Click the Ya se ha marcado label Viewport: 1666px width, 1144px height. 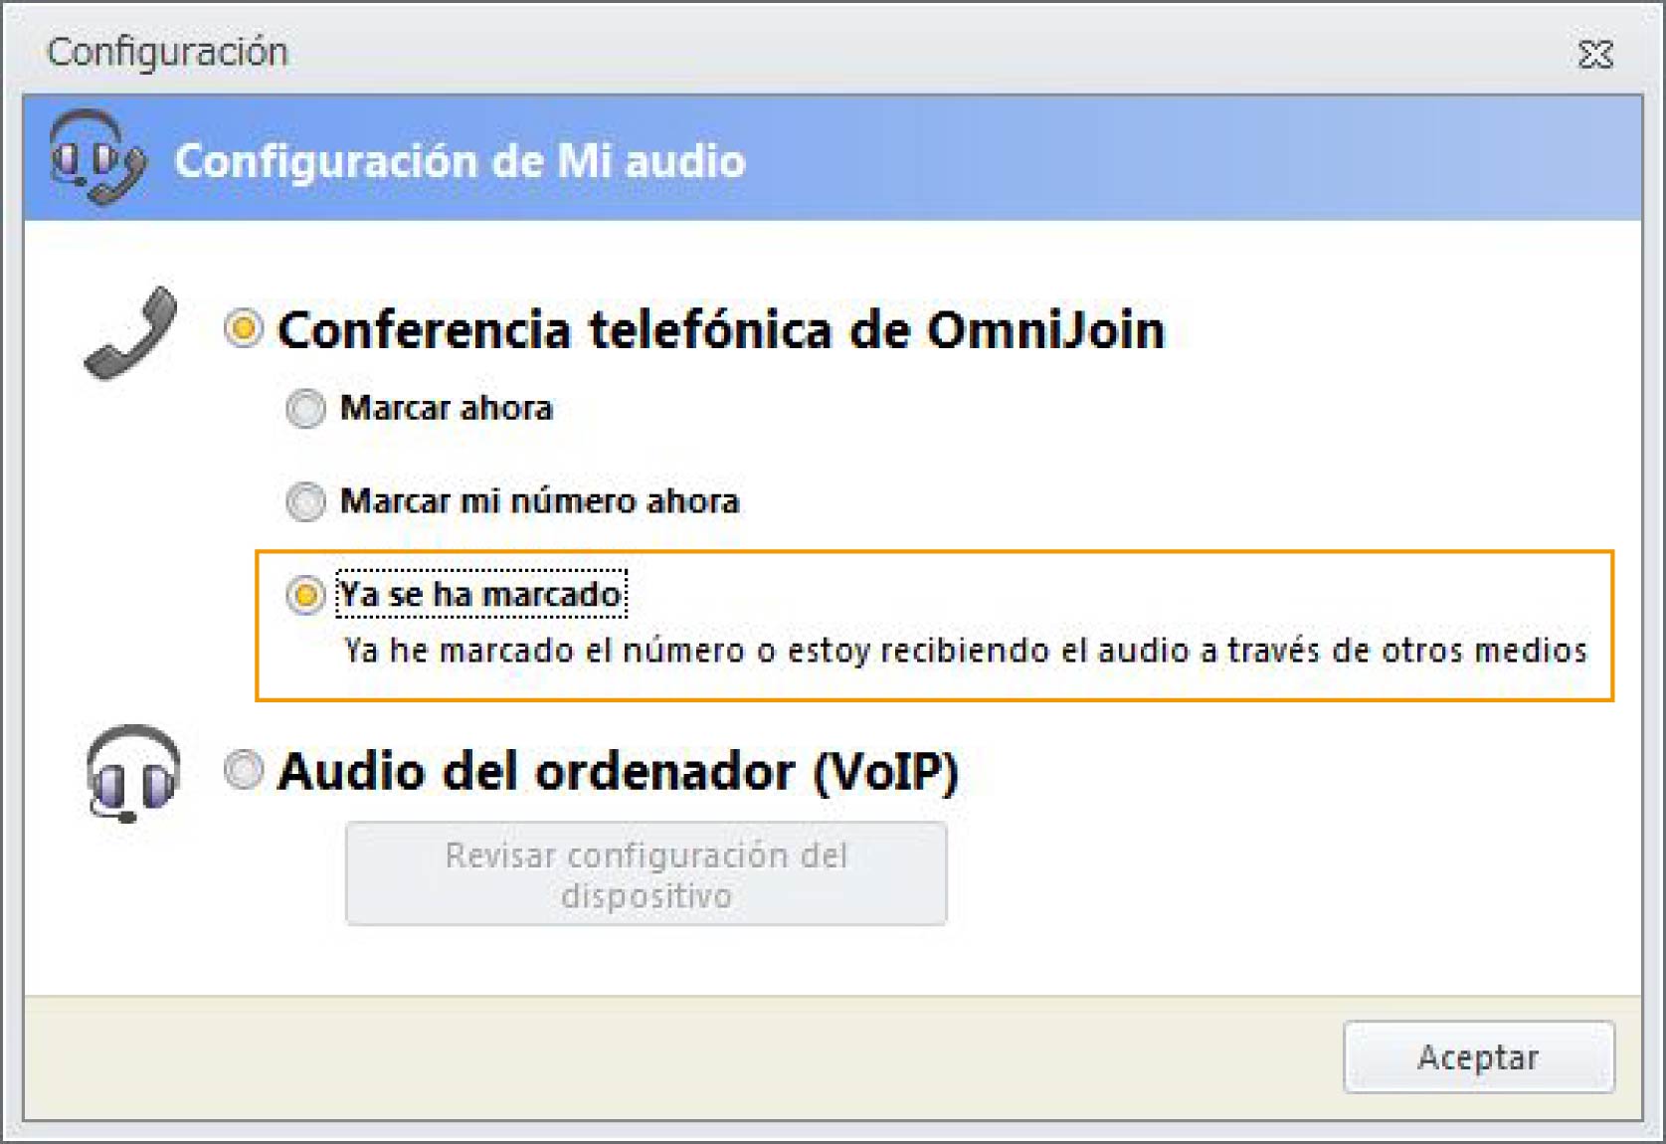tap(481, 594)
